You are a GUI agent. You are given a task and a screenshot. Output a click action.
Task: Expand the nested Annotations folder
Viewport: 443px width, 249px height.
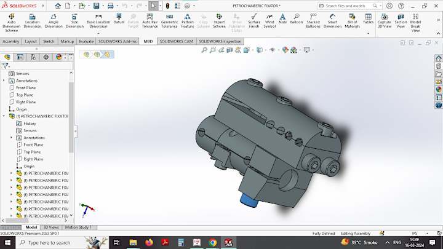(11, 138)
